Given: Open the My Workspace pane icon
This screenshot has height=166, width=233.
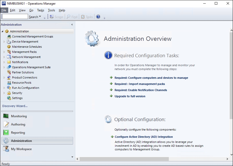Looking at the screenshot, I should pyautogui.click(x=6, y=149).
